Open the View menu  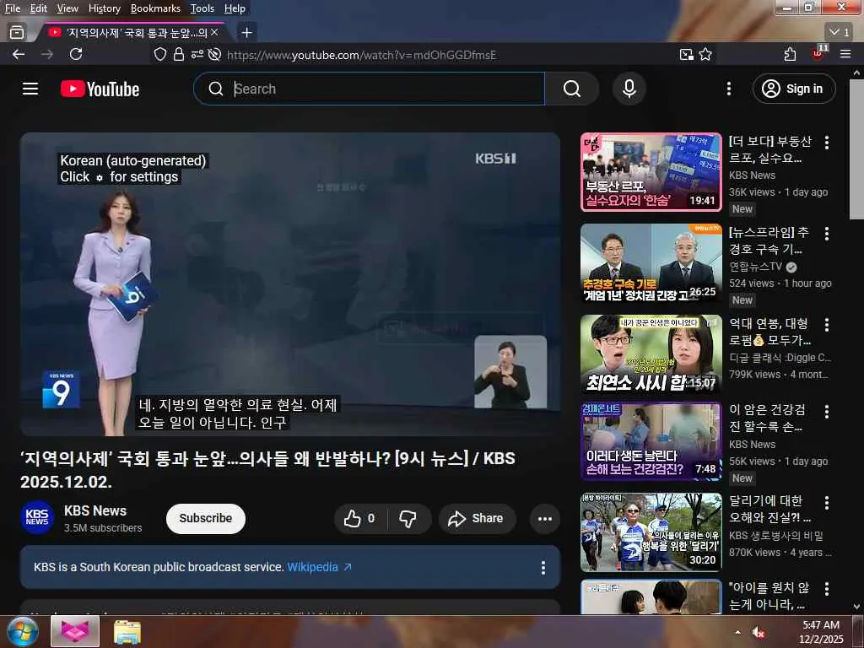(x=67, y=8)
